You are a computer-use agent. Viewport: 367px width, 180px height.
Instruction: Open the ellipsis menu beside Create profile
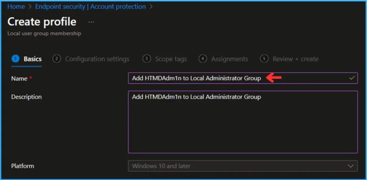click(91, 22)
